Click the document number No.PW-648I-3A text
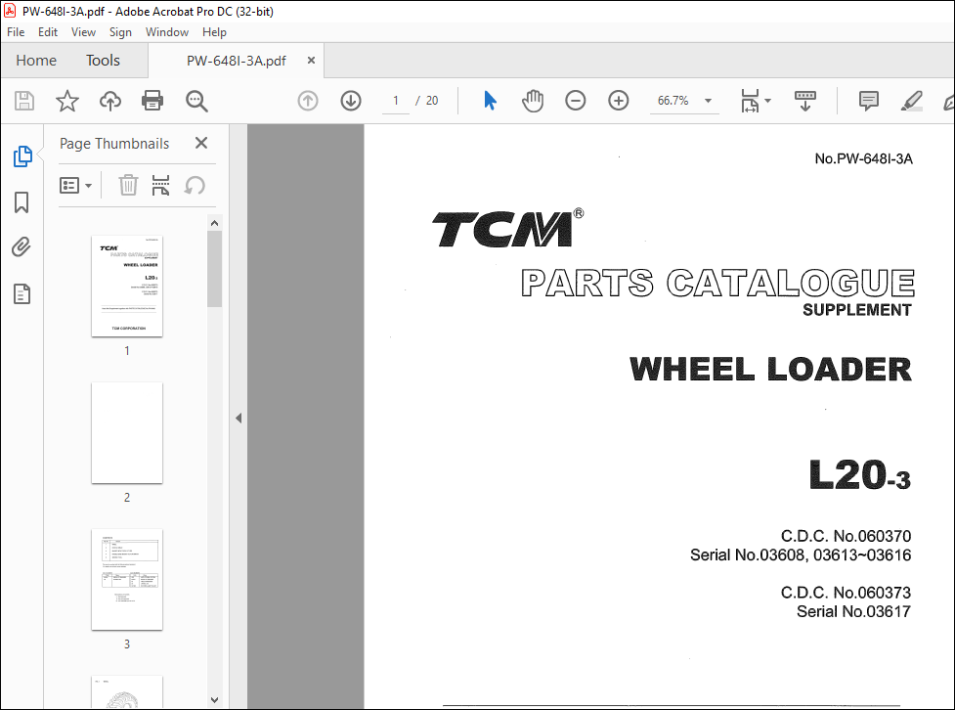 (x=864, y=159)
